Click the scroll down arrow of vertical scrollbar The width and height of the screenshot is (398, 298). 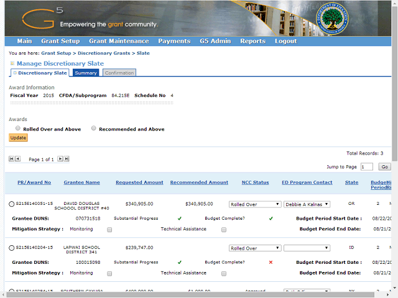394,288
